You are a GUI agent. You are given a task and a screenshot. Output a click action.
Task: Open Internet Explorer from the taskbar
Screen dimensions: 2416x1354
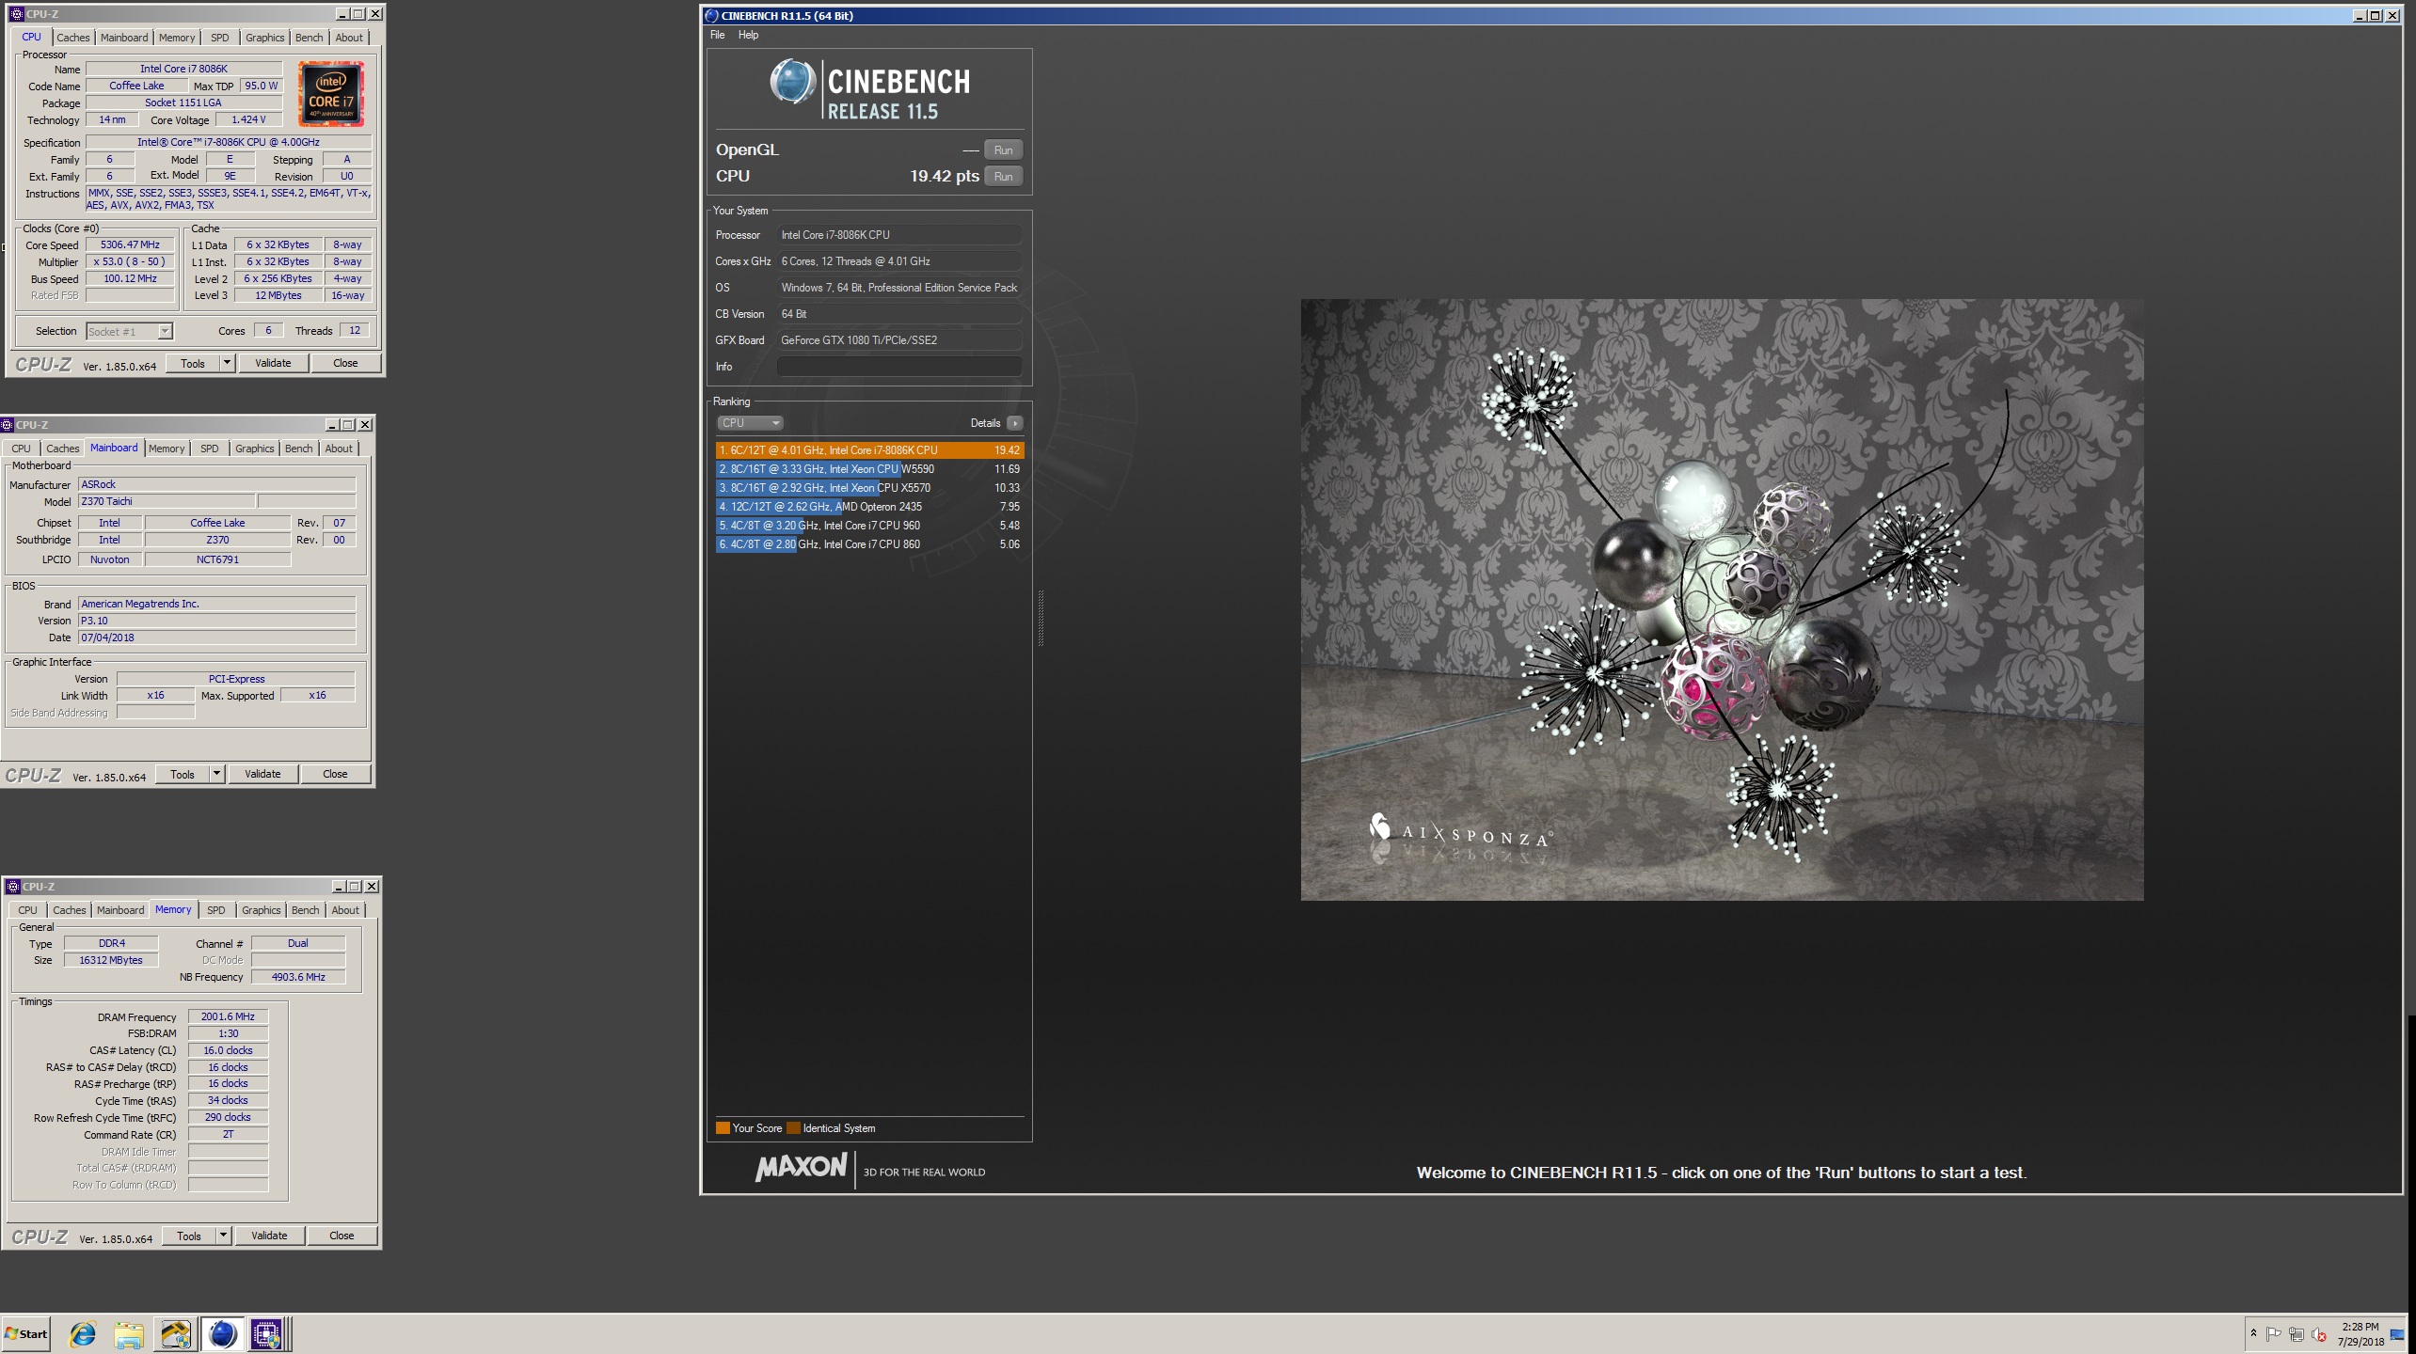83,1334
